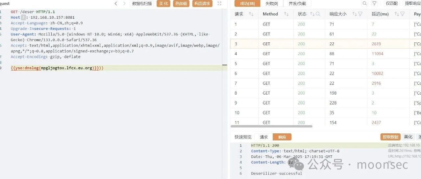
Task: Switch to the 失败[0] tab
Action: 272,4
